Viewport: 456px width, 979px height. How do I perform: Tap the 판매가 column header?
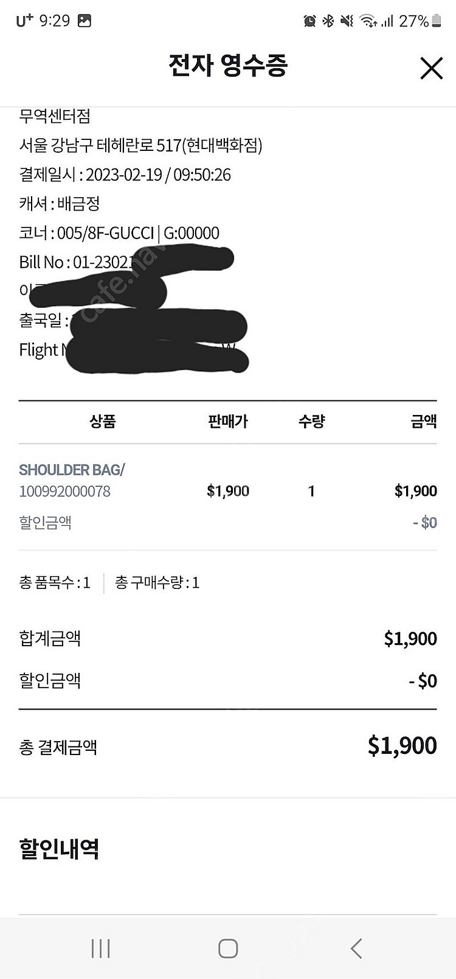pos(228,422)
